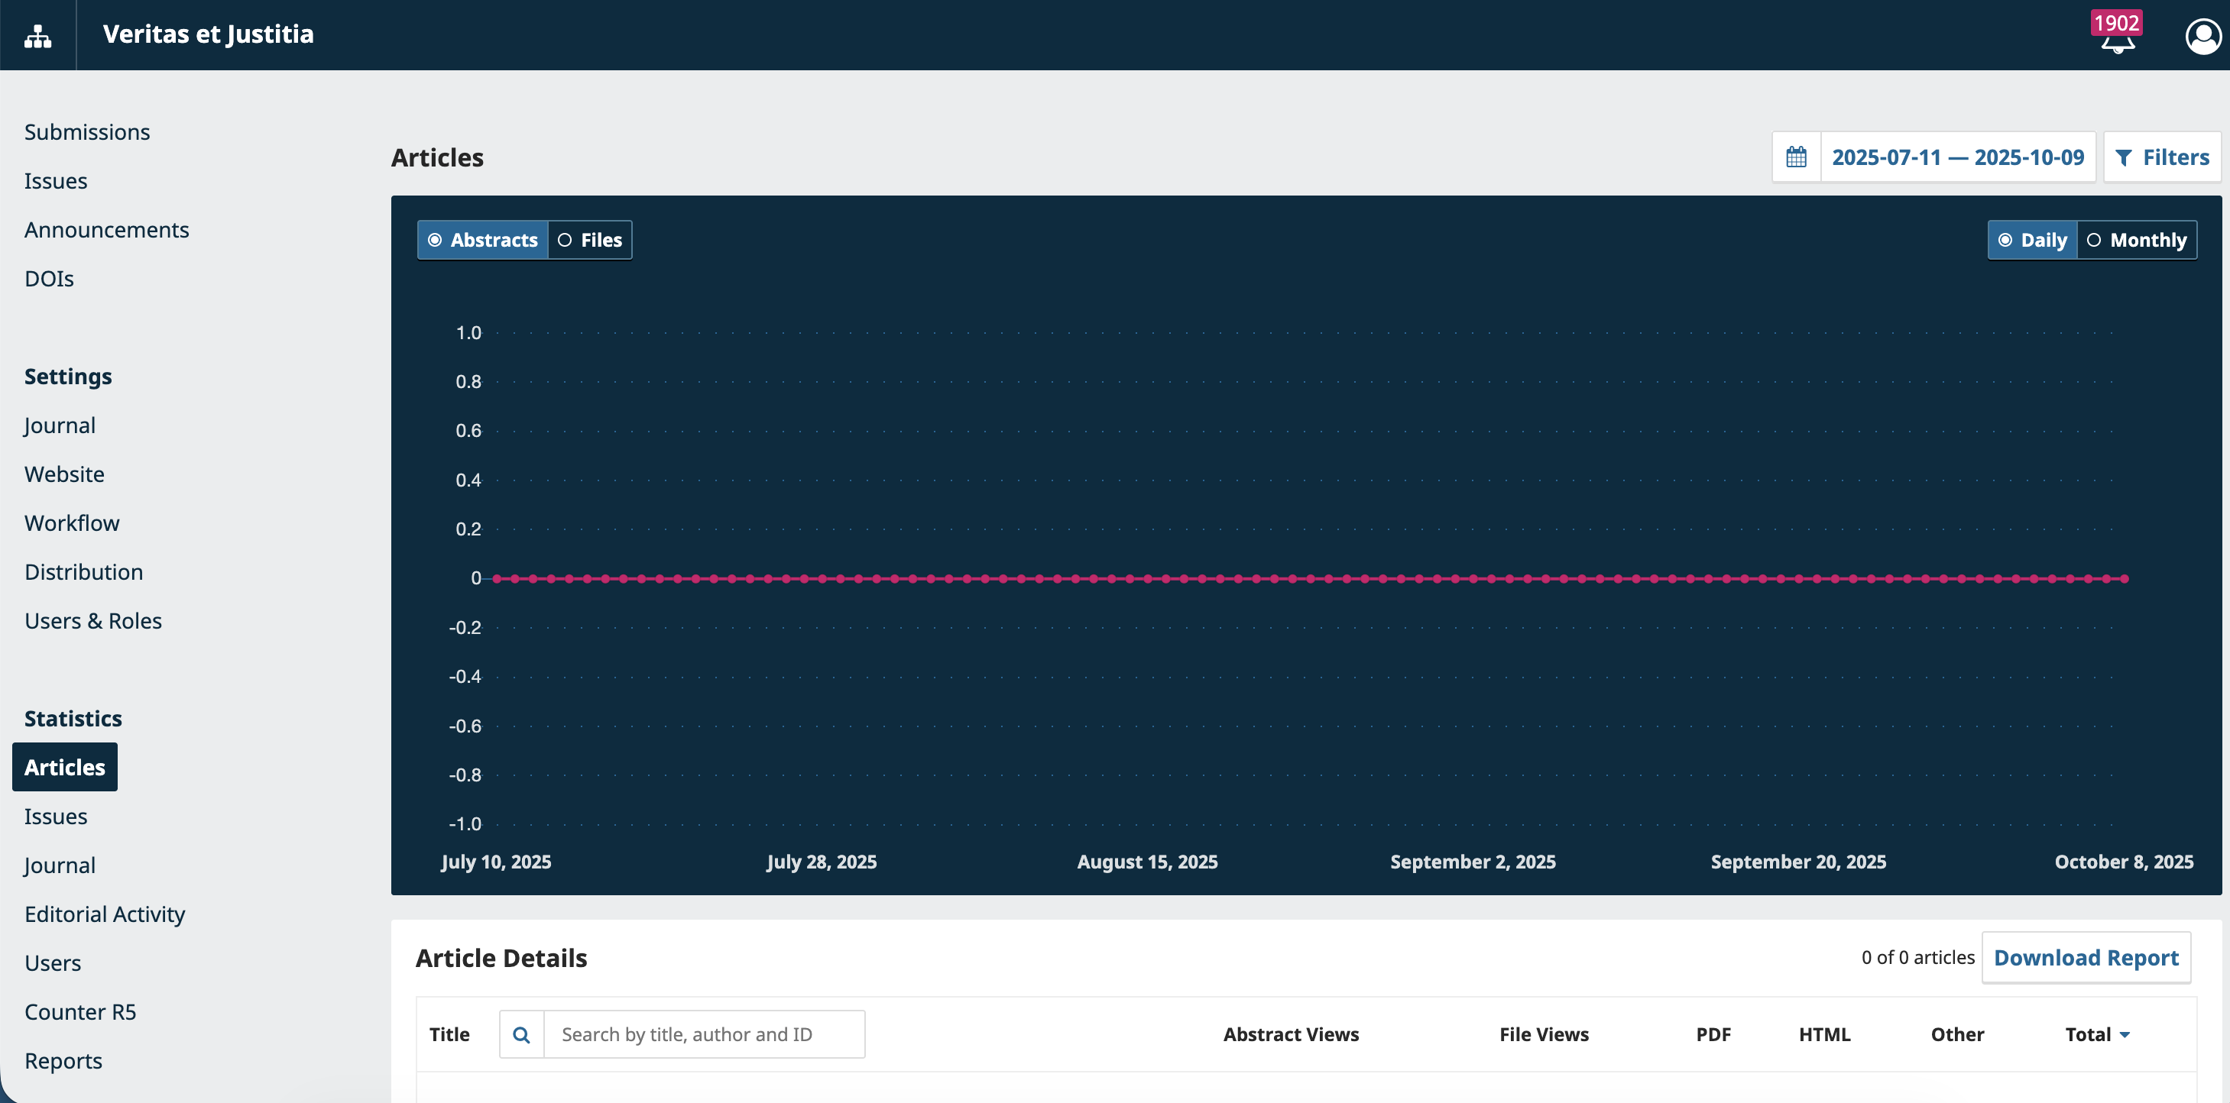The image size is (2230, 1103).
Task: Open Counter R5 statistics page
Action: coord(79,1012)
